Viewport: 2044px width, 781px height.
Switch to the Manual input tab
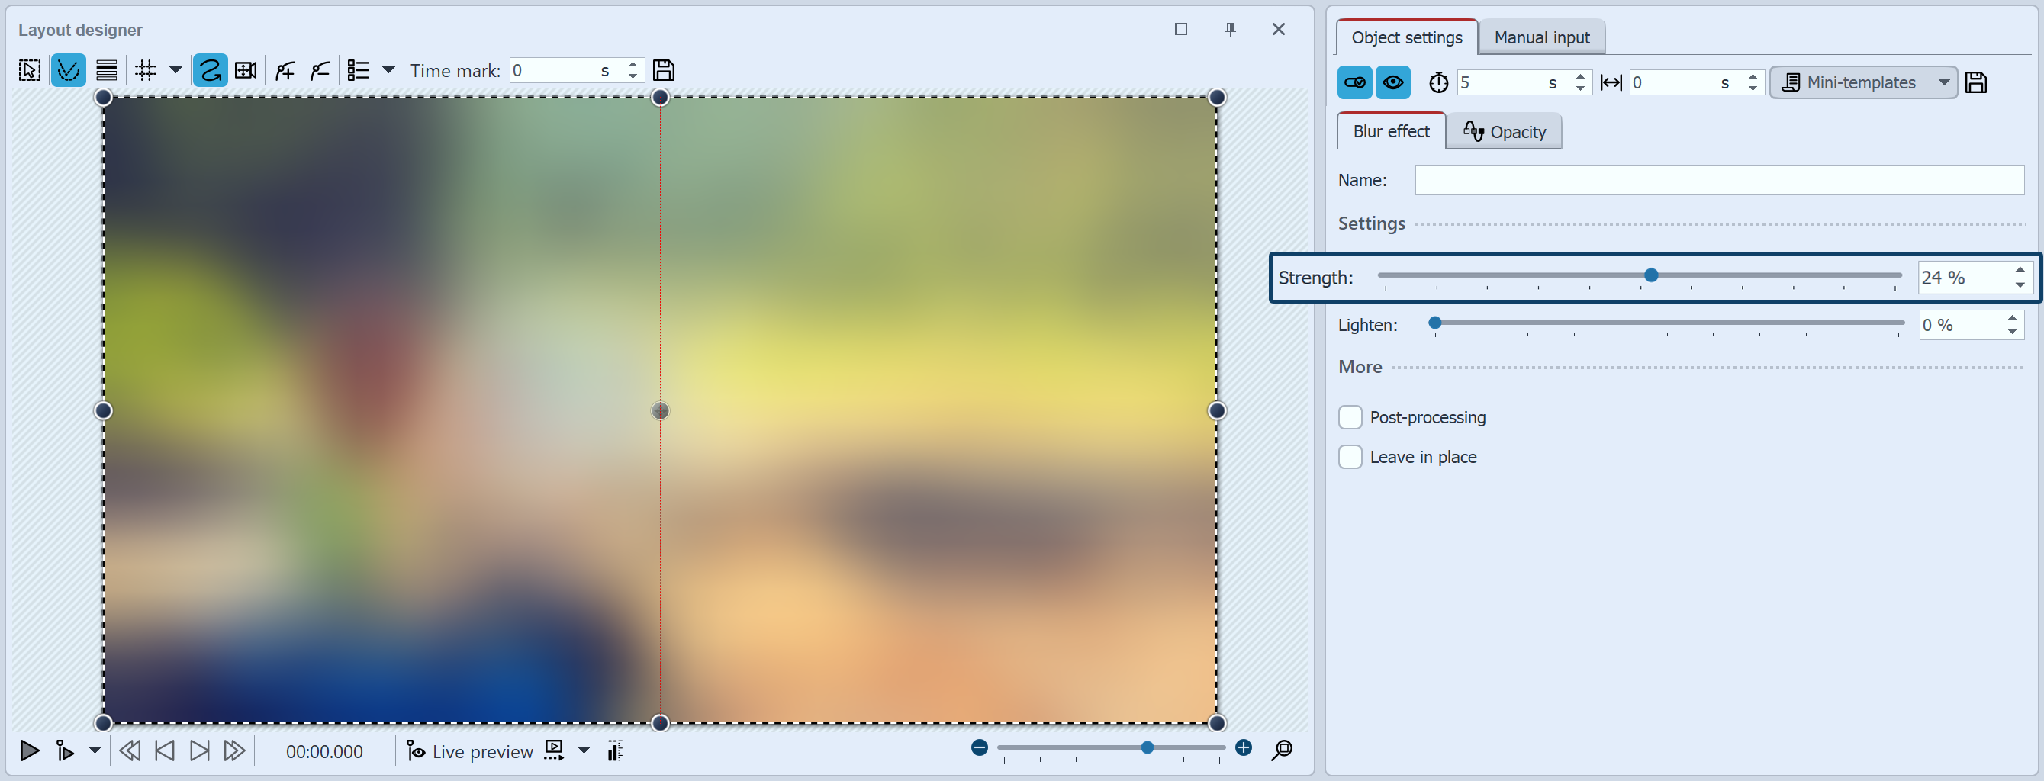(1540, 37)
